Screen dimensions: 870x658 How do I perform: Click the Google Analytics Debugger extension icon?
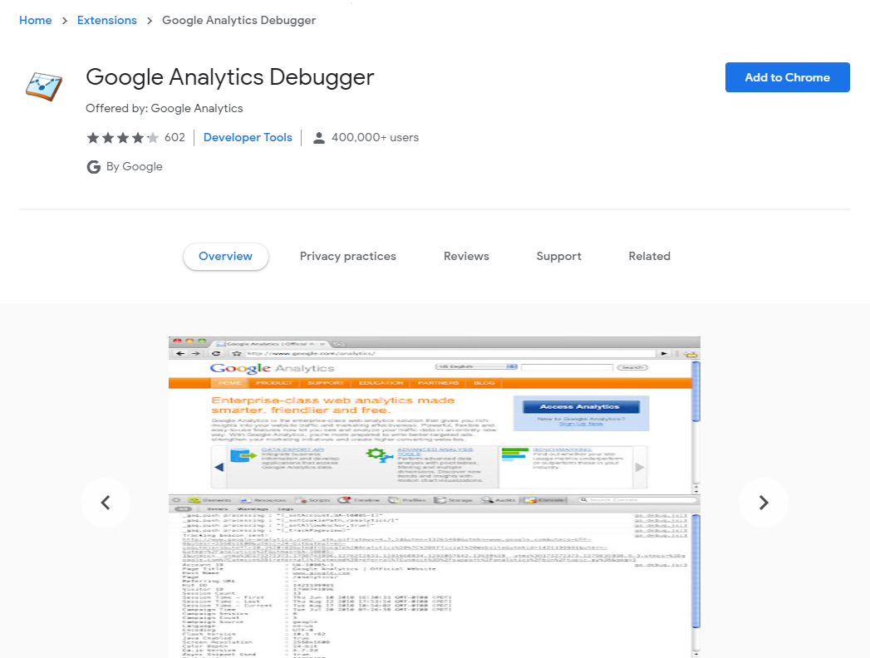click(x=44, y=86)
